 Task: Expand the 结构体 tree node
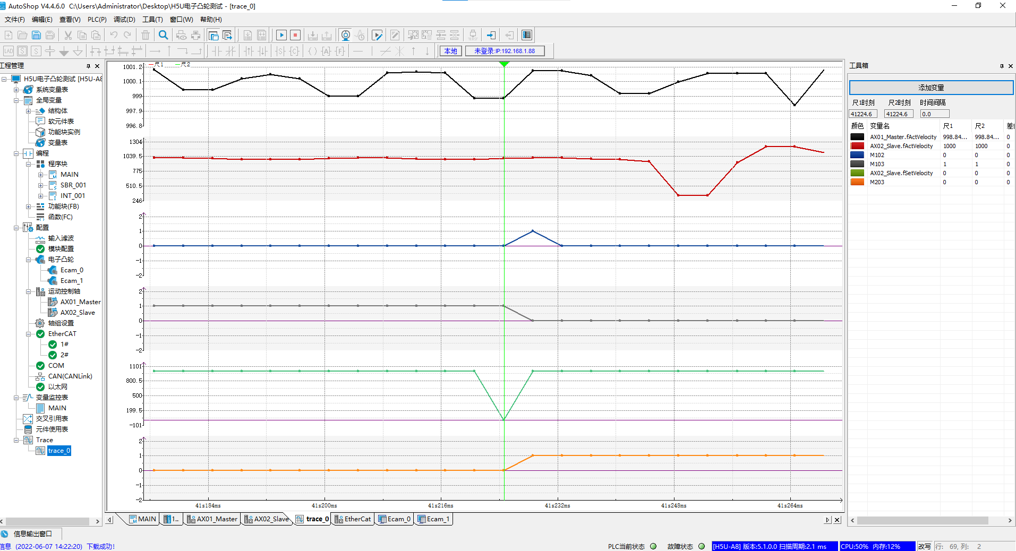tap(29, 111)
